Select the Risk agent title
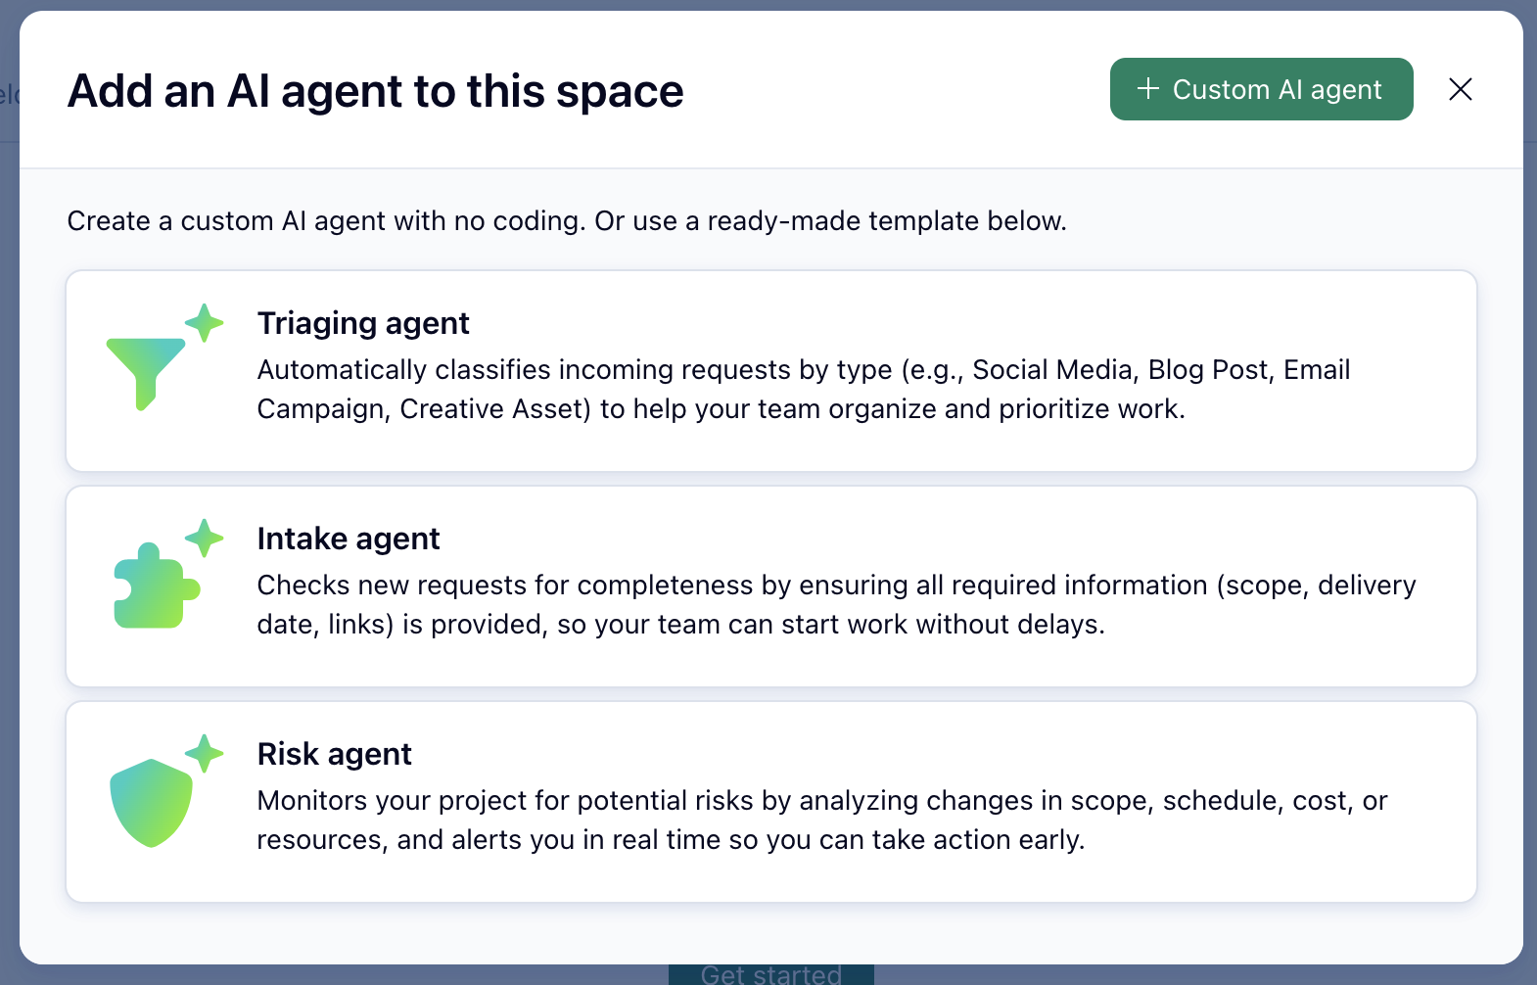Viewport: 1537px width, 985px height. coord(334,754)
